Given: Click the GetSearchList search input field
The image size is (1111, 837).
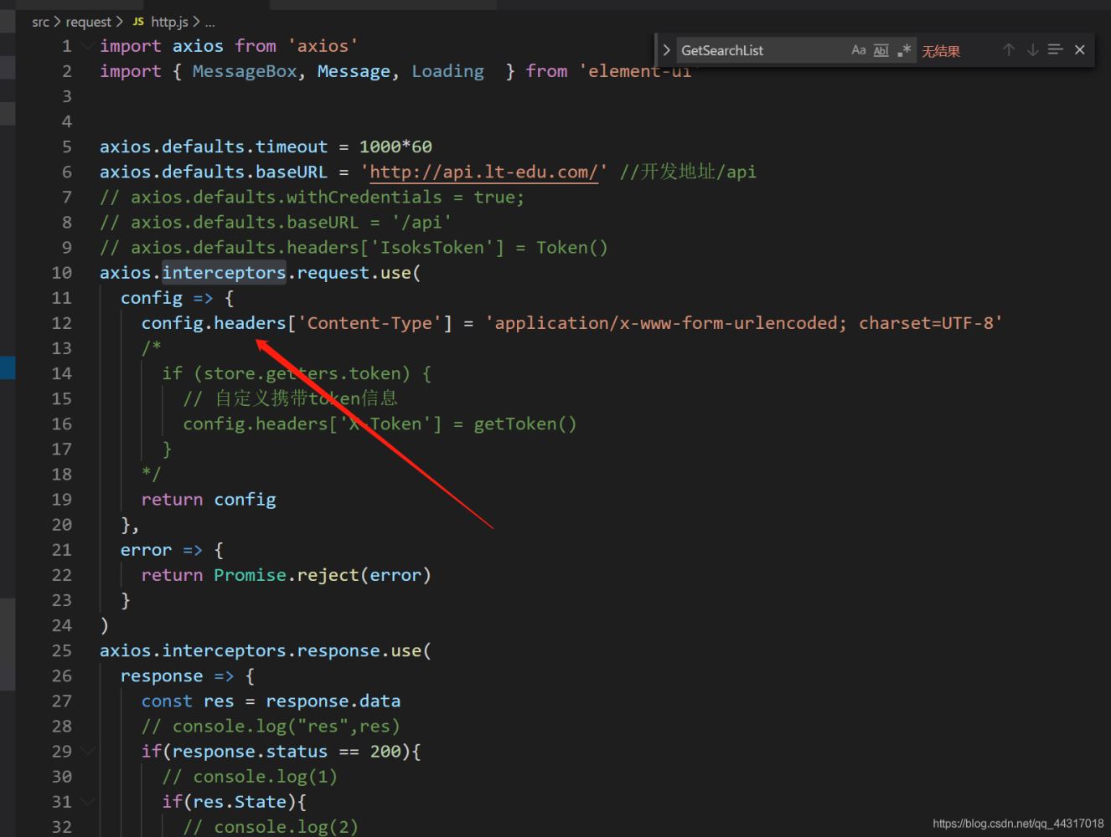Looking at the screenshot, I should click(758, 50).
